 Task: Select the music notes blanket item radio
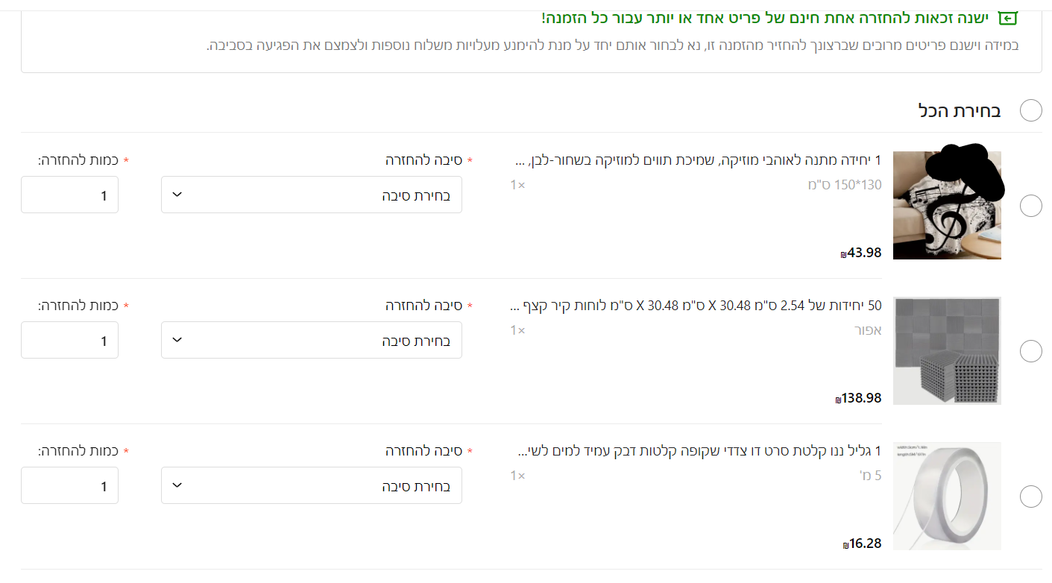point(1030,206)
